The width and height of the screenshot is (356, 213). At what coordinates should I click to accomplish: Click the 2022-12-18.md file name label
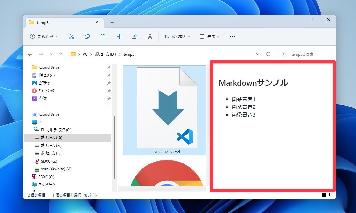(x=167, y=152)
